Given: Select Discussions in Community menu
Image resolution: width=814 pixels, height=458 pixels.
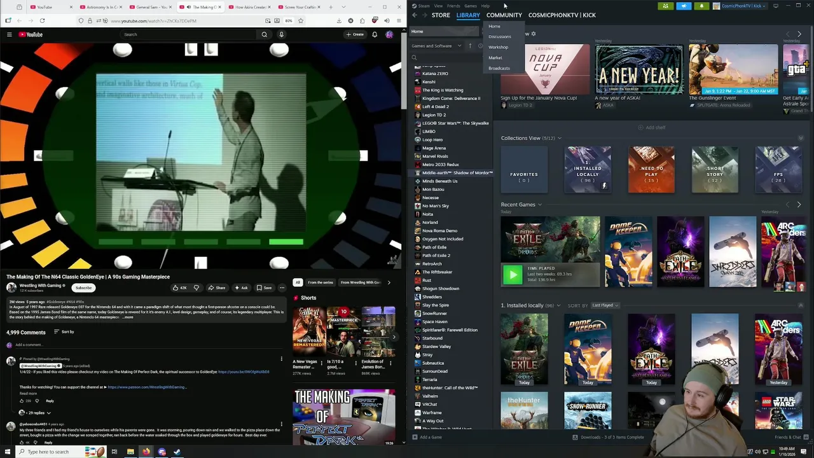Looking at the screenshot, I should pos(499,36).
